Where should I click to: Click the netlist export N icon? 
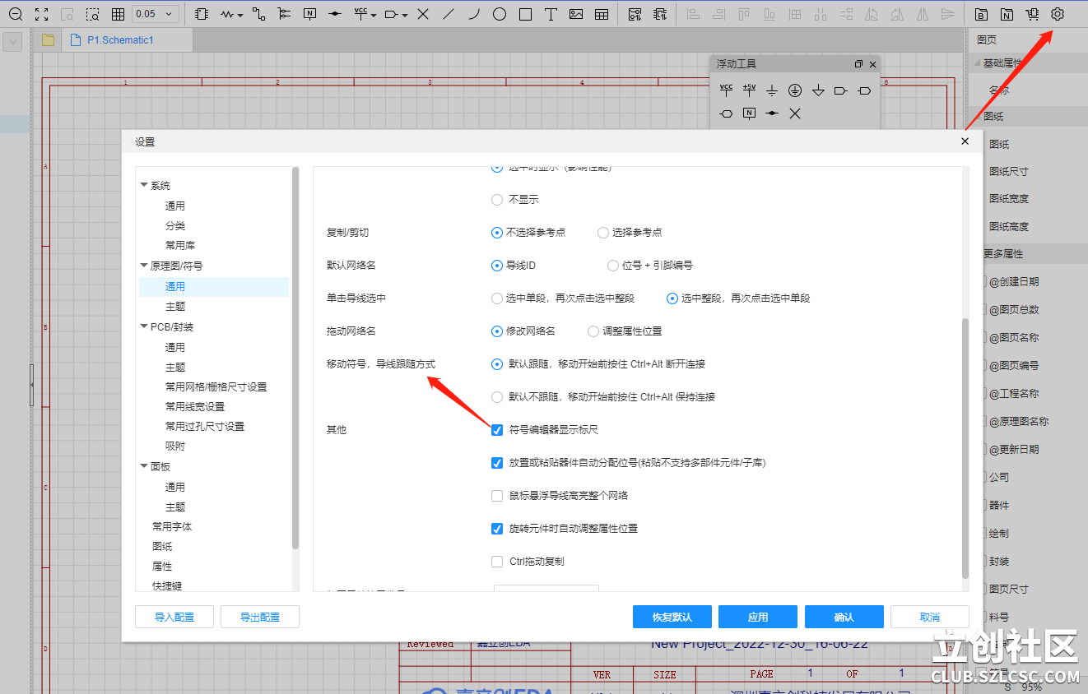tap(1007, 14)
